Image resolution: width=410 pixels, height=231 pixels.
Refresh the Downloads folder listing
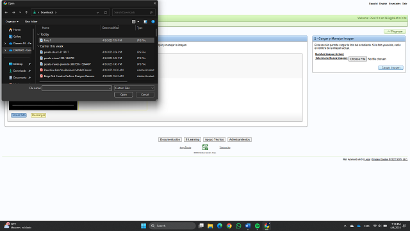pyautogui.click(x=105, y=12)
